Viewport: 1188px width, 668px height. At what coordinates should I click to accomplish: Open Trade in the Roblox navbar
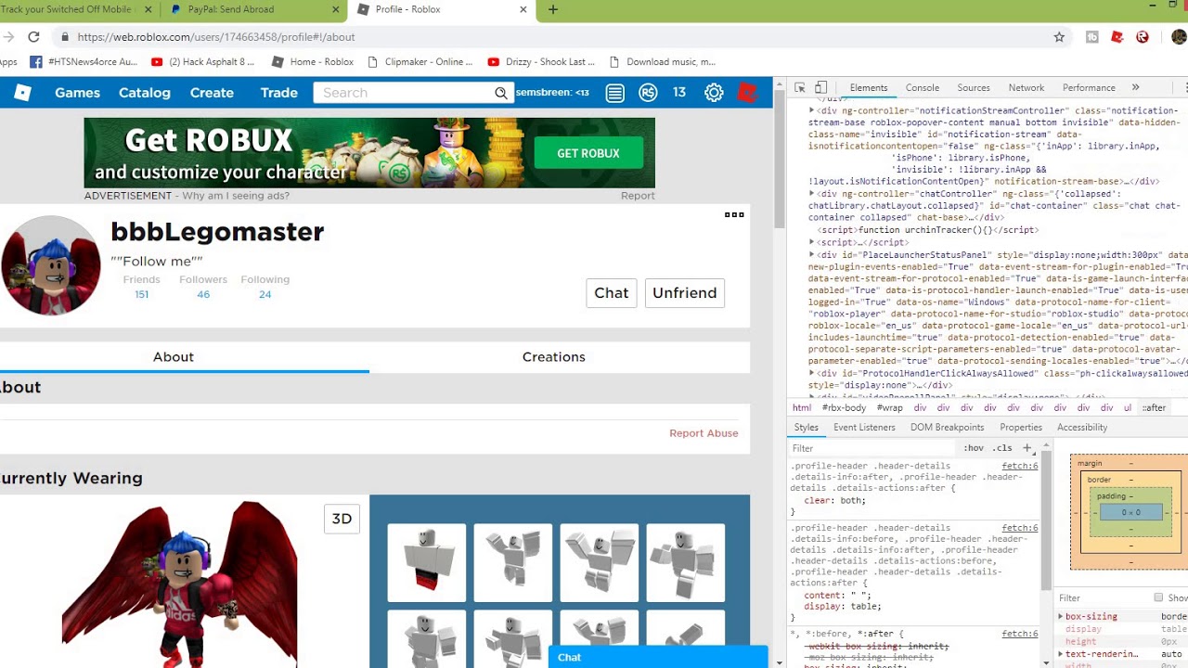[x=279, y=93]
